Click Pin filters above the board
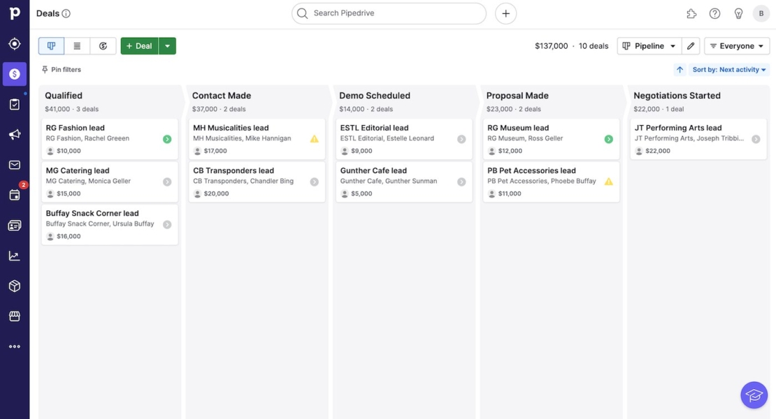 [60, 69]
